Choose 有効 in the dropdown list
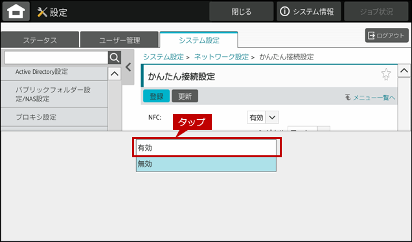 (x=206, y=148)
